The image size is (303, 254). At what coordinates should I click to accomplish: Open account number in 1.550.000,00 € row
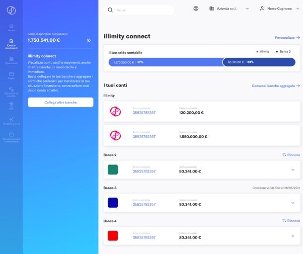(144, 137)
